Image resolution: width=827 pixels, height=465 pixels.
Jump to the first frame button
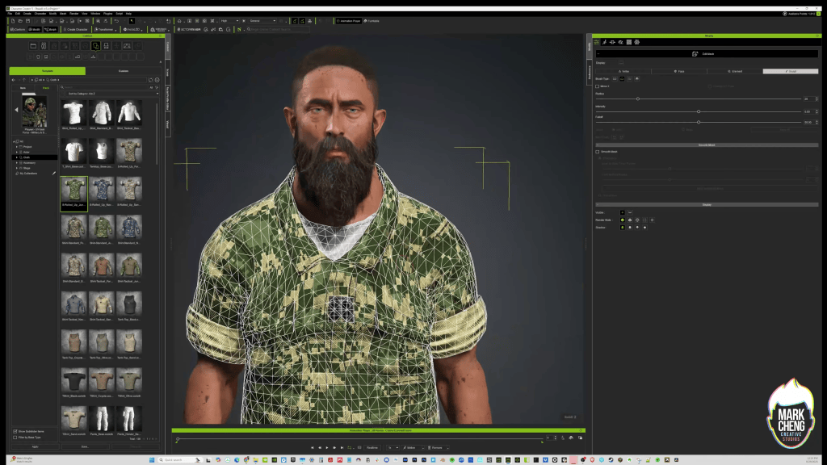click(313, 447)
